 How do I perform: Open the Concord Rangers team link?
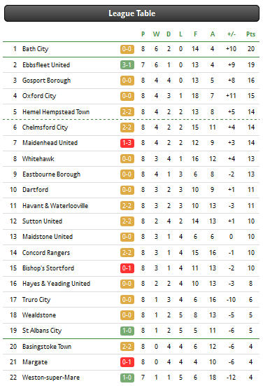pos(46,253)
